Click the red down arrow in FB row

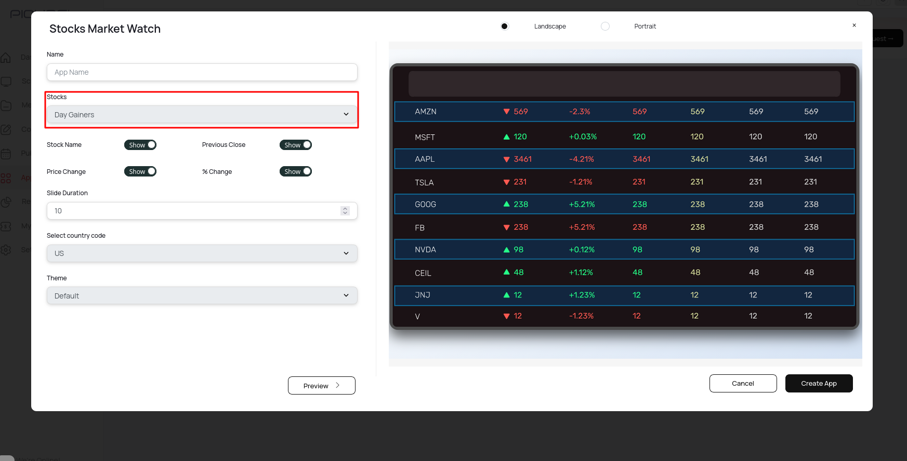pos(507,227)
